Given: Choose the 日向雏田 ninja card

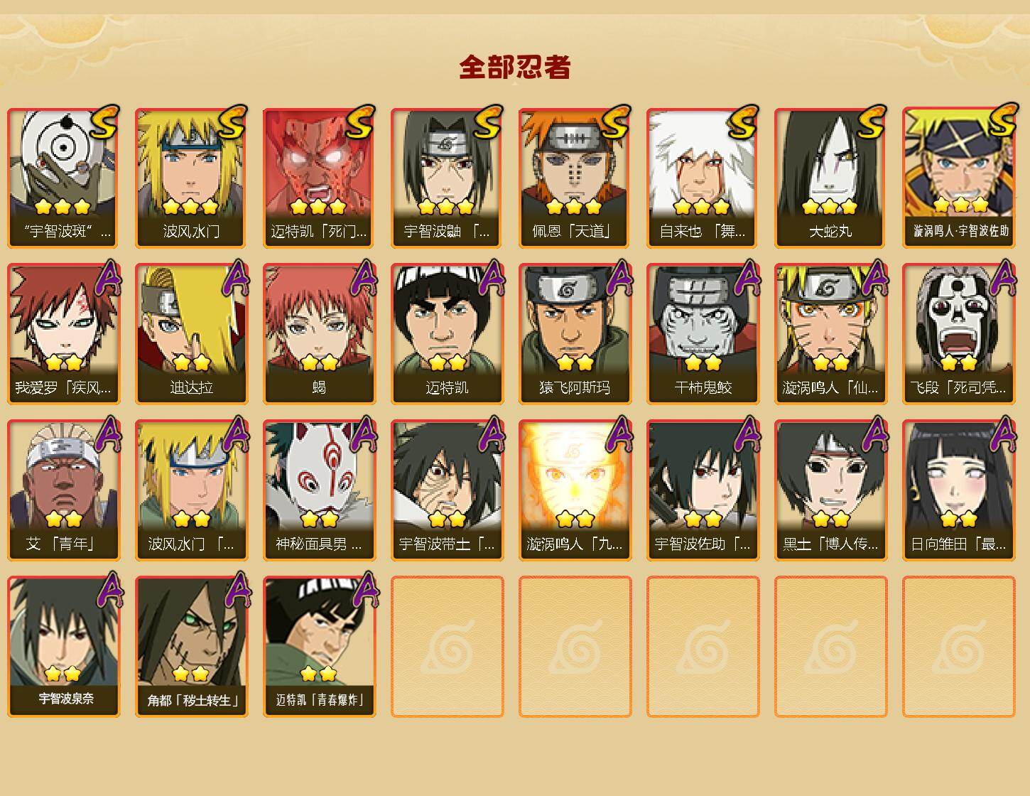Looking at the screenshot, I should coord(958,490).
